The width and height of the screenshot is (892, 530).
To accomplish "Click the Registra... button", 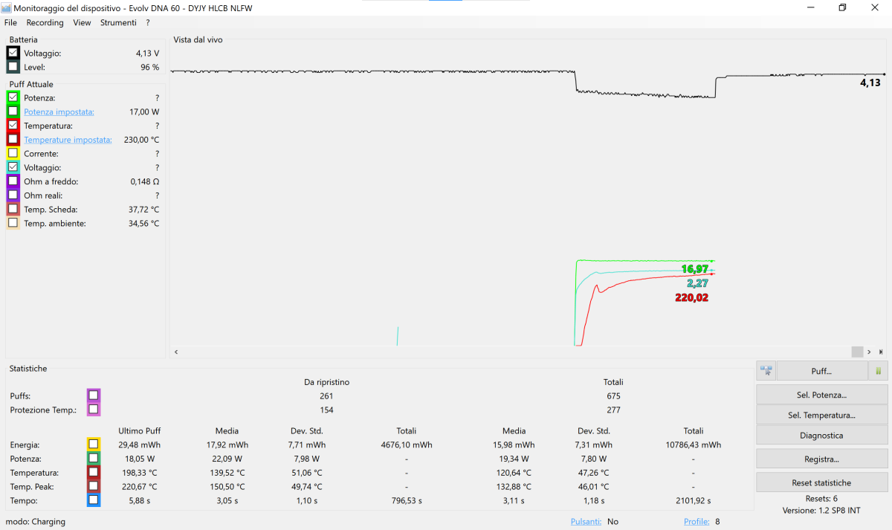I will 822,459.
